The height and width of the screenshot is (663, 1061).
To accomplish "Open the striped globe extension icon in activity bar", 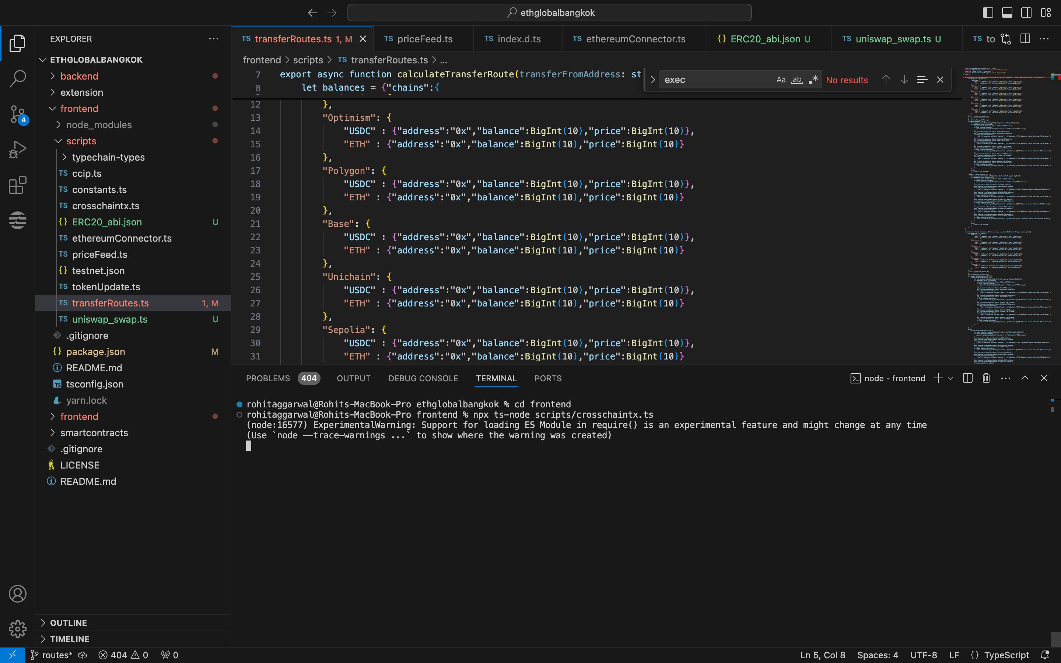I will pyautogui.click(x=18, y=220).
